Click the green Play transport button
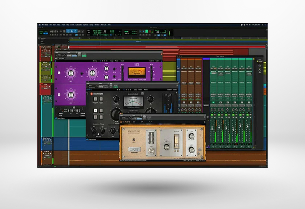Screen dimensions: 305x209 pos(147,31)
